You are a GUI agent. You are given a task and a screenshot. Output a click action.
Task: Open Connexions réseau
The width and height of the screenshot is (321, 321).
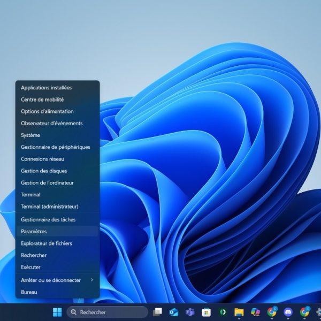tap(58, 159)
